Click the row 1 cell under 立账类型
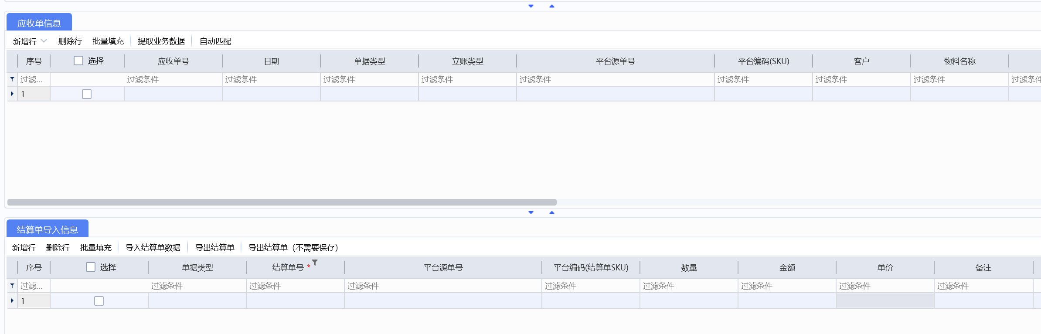The height and width of the screenshot is (334, 1041). (x=468, y=94)
